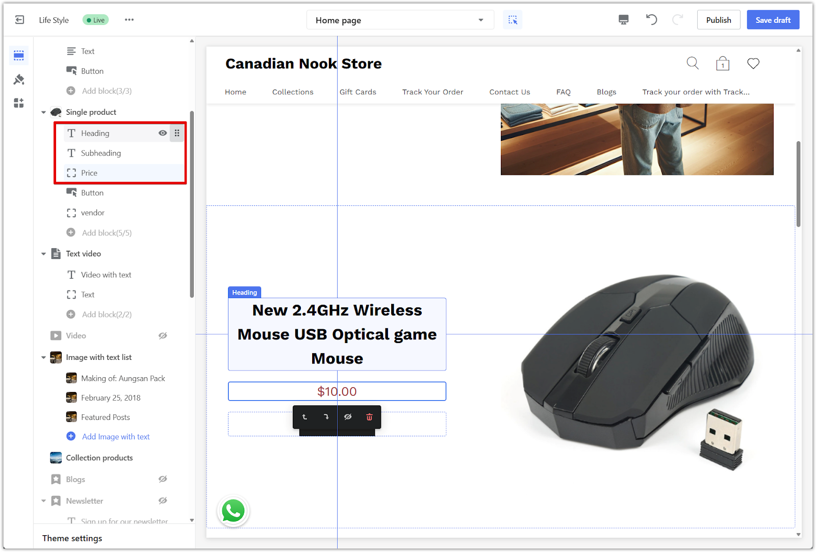Click the exit editor icon
This screenshot has width=816, height=552.
coord(19,20)
